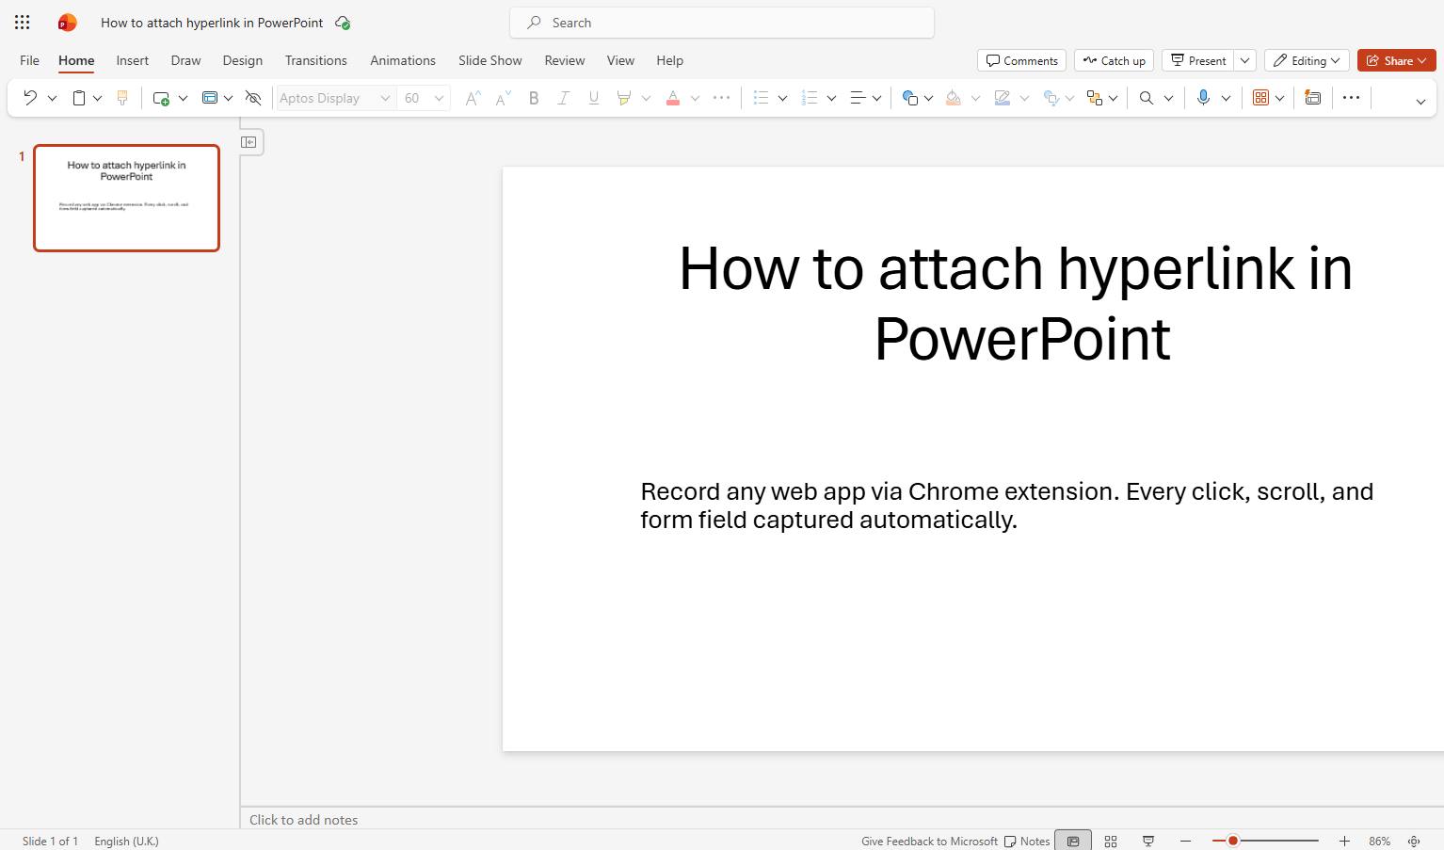The height and width of the screenshot is (850, 1444).
Task: Toggle Italic formatting
Action: pos(564,98)
